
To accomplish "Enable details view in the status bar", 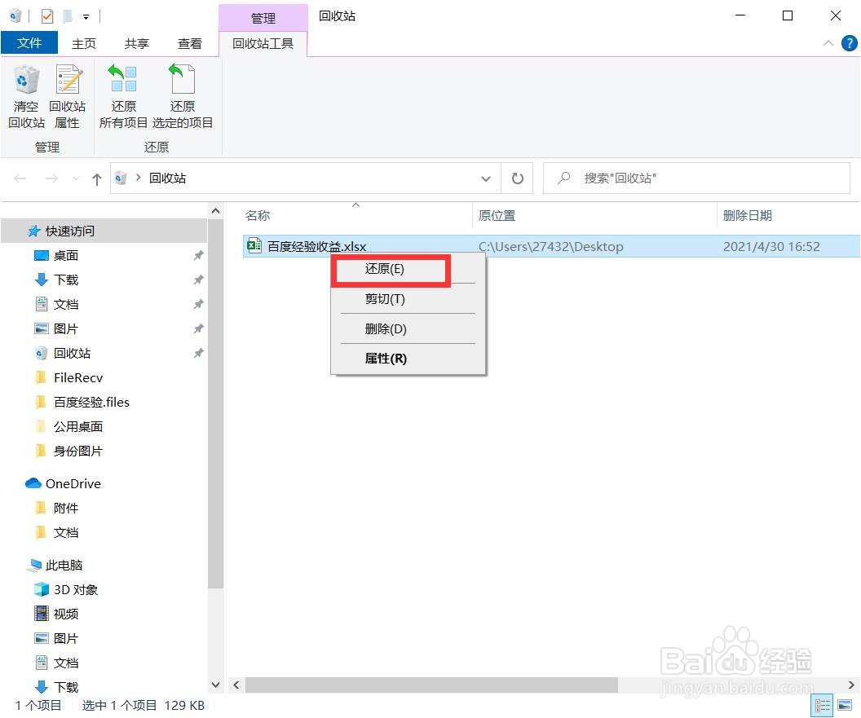I will tap(823, 705).
